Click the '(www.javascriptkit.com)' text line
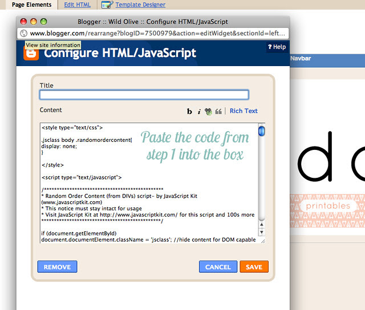The image size is (365, 310). pyautogui.click(x=72, y=202)
